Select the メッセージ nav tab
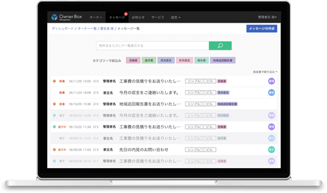The height and width of the screenshot is (193, 327). [x=117, y=18]
